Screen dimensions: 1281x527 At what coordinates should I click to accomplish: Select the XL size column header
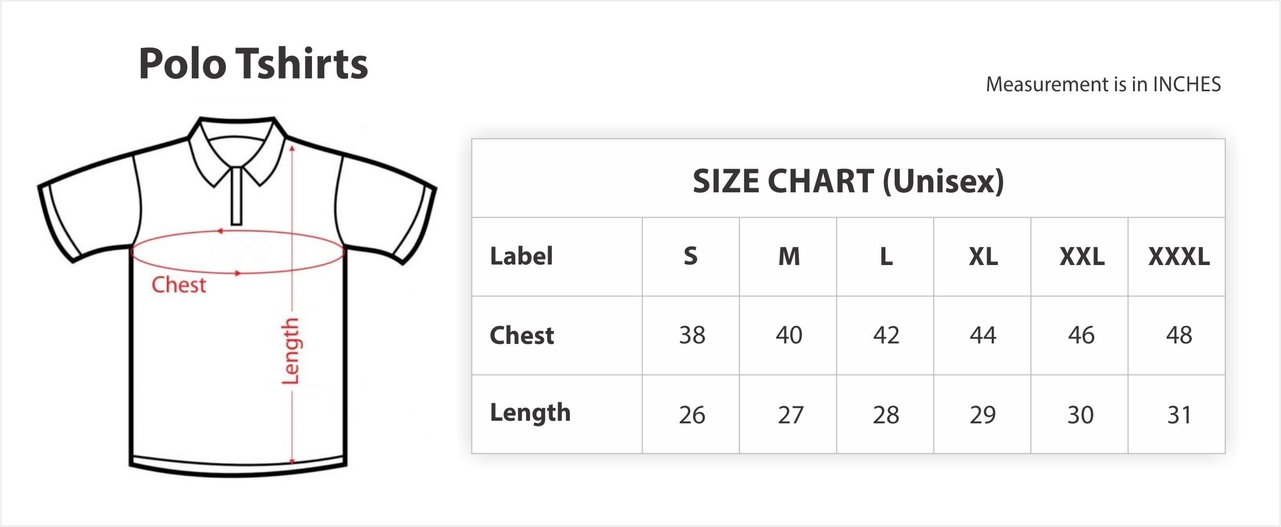(x=983, y=257)
